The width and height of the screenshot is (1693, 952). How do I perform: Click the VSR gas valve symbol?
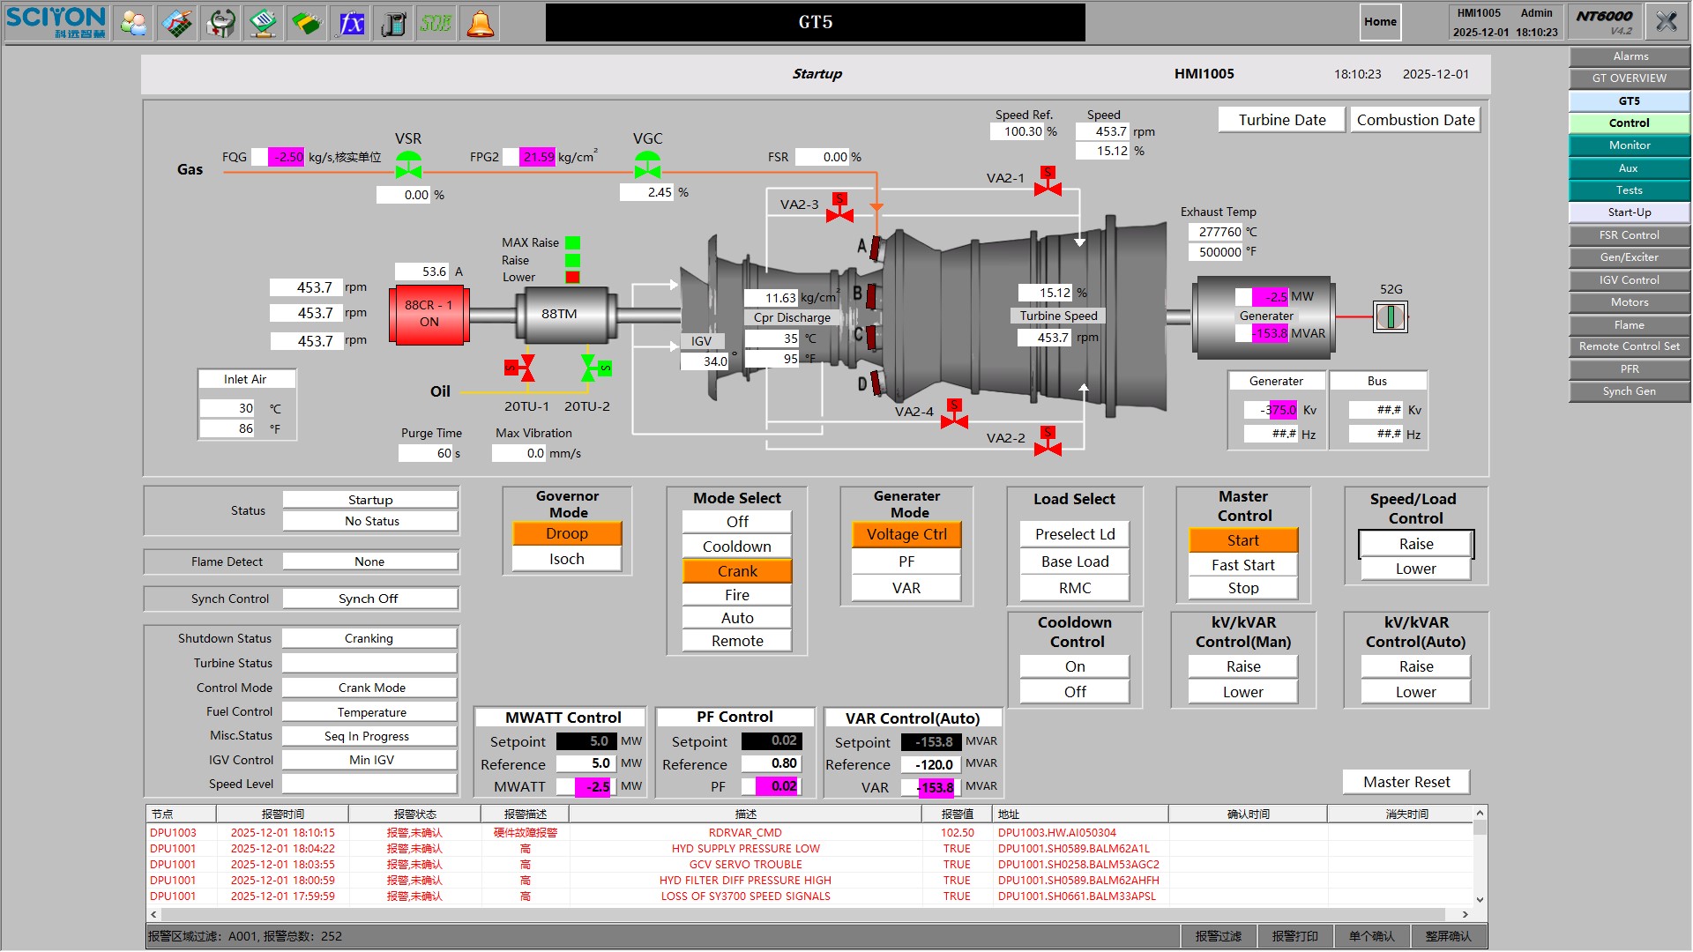(x=408, y=165)
